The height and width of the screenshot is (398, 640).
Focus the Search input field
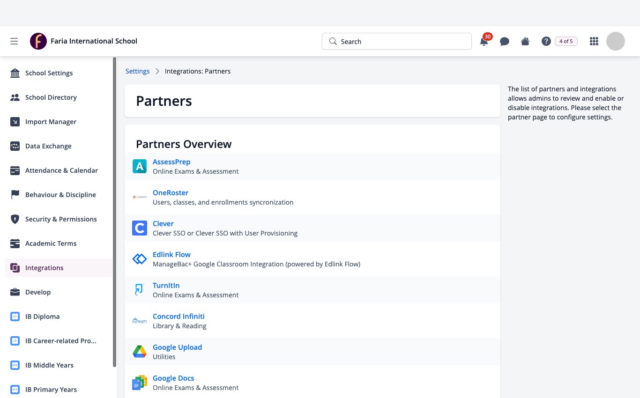point(397,41)
